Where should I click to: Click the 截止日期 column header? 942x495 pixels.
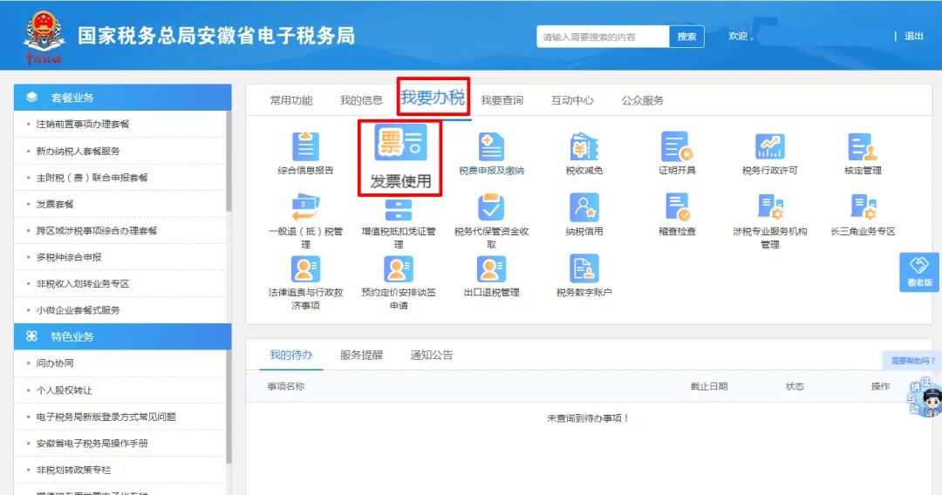[709, 386]
